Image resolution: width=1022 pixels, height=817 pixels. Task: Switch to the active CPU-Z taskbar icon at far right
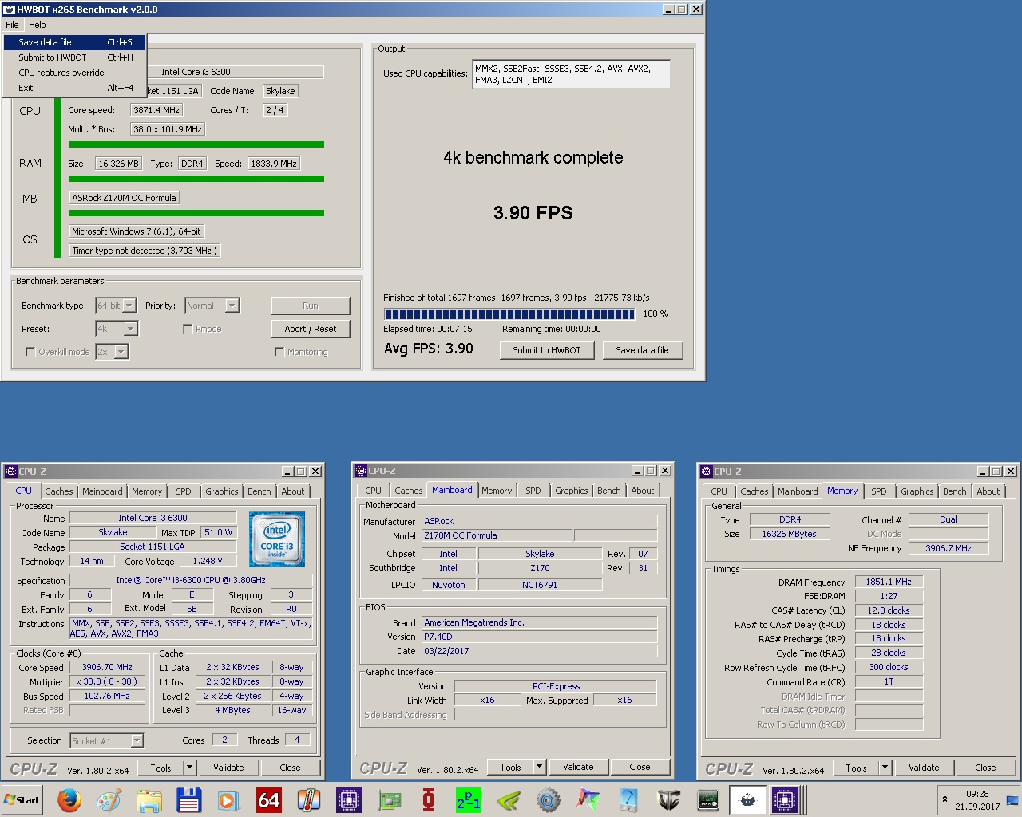point(785,799)
